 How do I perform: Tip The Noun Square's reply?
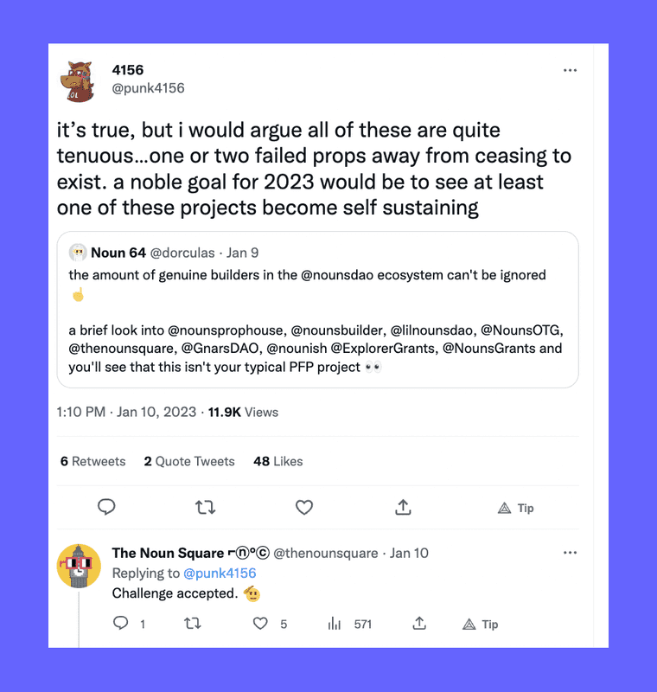pyautogui.click(x=481, y=624)
